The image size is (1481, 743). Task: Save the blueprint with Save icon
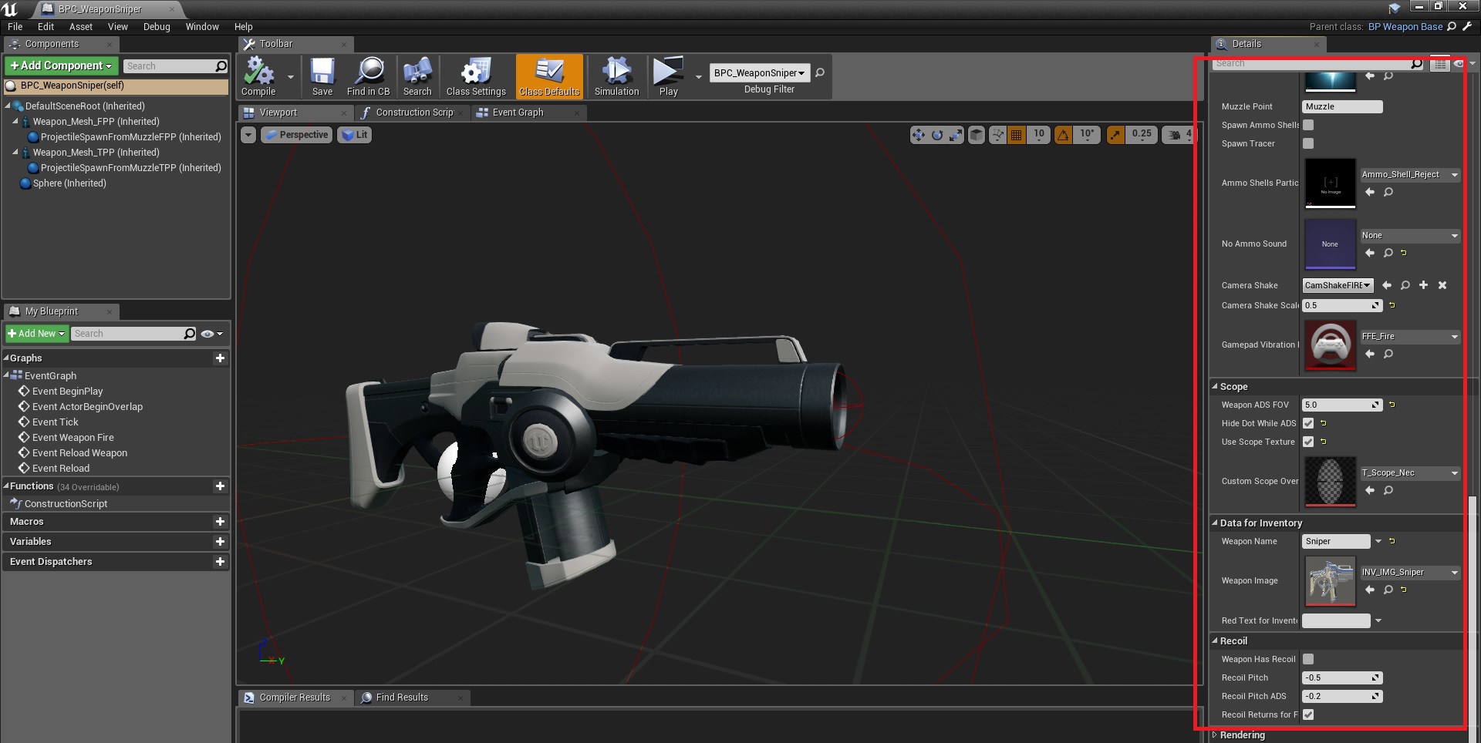[x=322, y=76]
